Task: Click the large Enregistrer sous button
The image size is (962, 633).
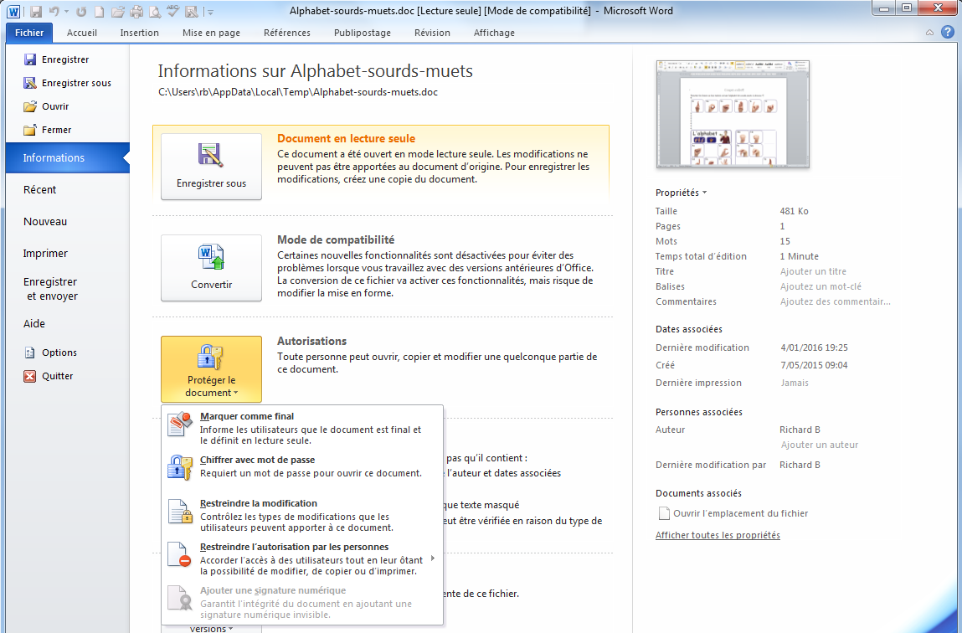Action: [x=211, y=167]
